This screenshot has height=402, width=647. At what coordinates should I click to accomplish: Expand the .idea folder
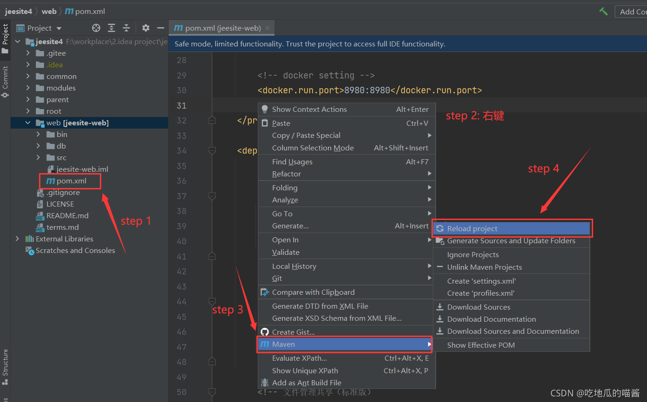[x=28, y=65]
